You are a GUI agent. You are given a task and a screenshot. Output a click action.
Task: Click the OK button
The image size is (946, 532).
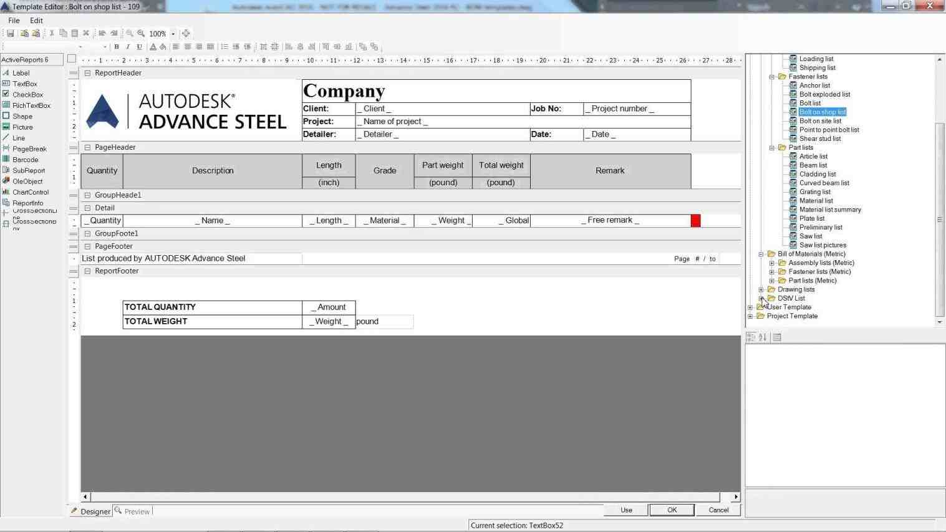(x=672, y=510)
